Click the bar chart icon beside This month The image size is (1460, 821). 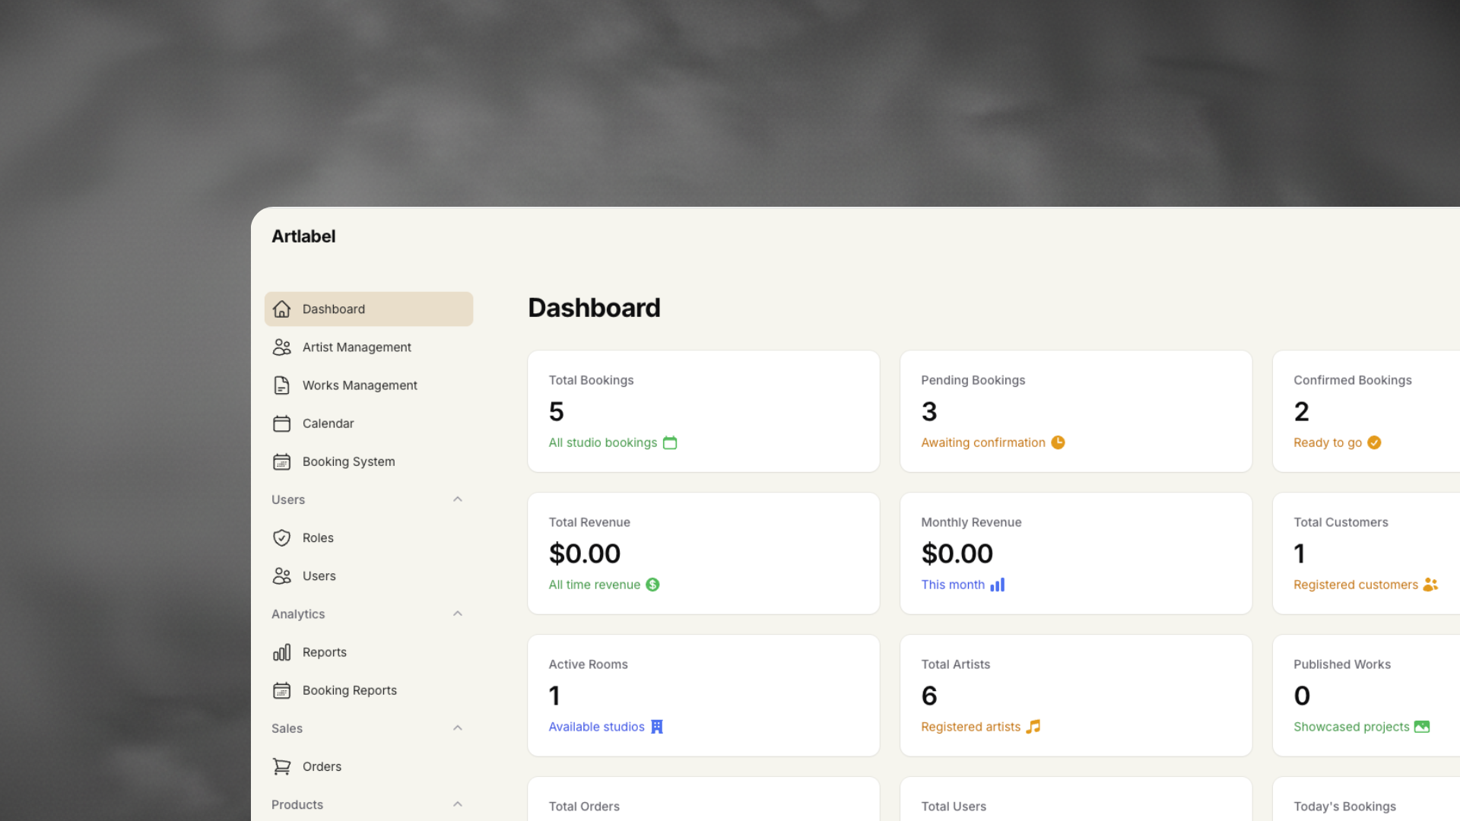[x=998, y=585]
